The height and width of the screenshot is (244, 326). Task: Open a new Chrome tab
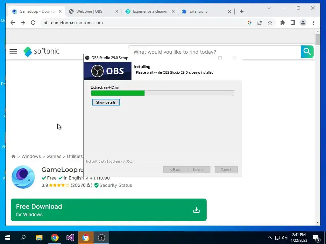[241, 11]
